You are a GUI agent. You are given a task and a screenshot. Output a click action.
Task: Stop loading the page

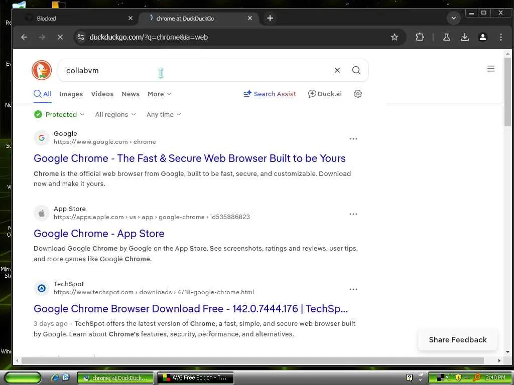click(60, 37)
